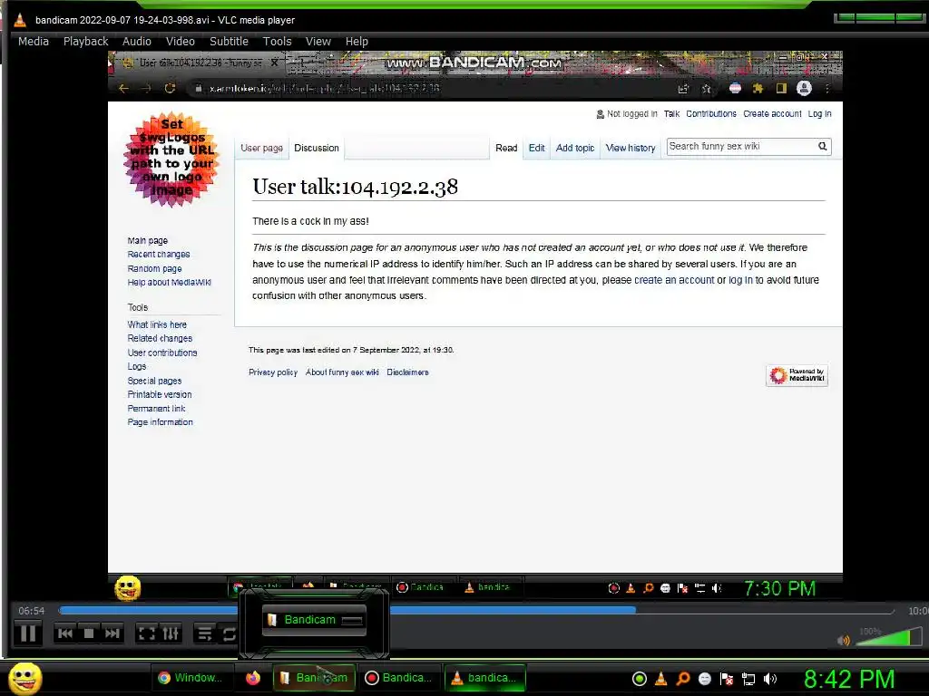Select the wiki 'Edit' tab
This screenshot has width=929, height=696.
click(537, 148)
